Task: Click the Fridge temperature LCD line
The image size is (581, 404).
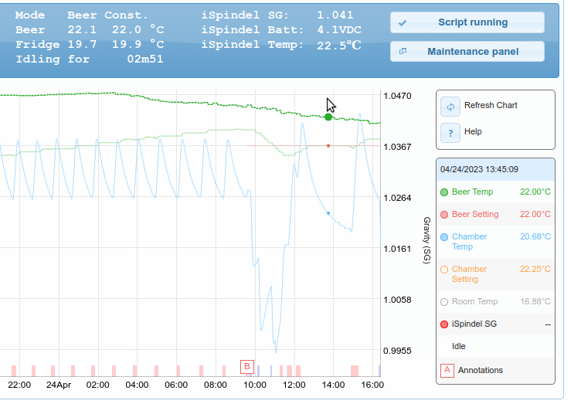Action: (x=90, y=45)
